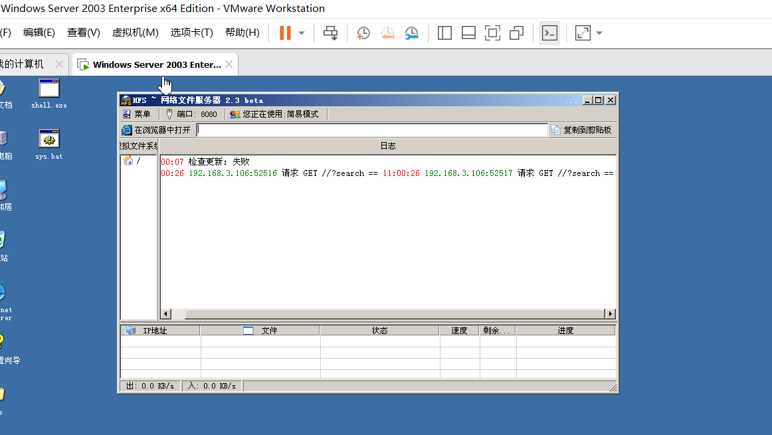The image size is (772, 435).
Task: Click the log scrollbar right arrow
Action: point(611,314)
